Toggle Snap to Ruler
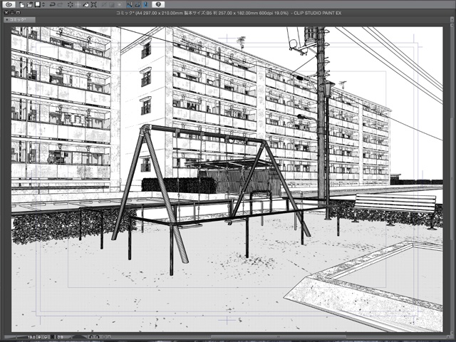The image size is (456, 342). pos(130,4)
